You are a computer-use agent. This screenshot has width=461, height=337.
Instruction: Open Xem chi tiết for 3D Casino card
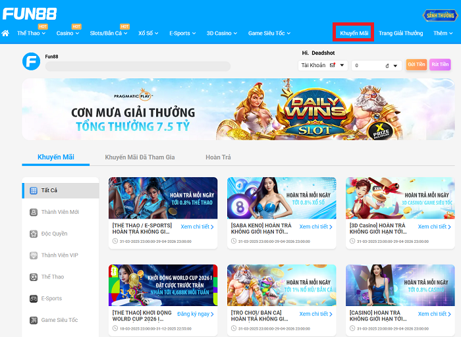[434, 227]
